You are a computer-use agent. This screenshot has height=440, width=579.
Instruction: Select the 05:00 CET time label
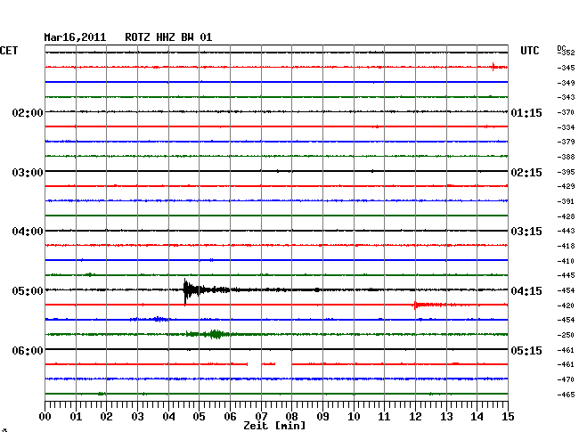pos(28,291)
